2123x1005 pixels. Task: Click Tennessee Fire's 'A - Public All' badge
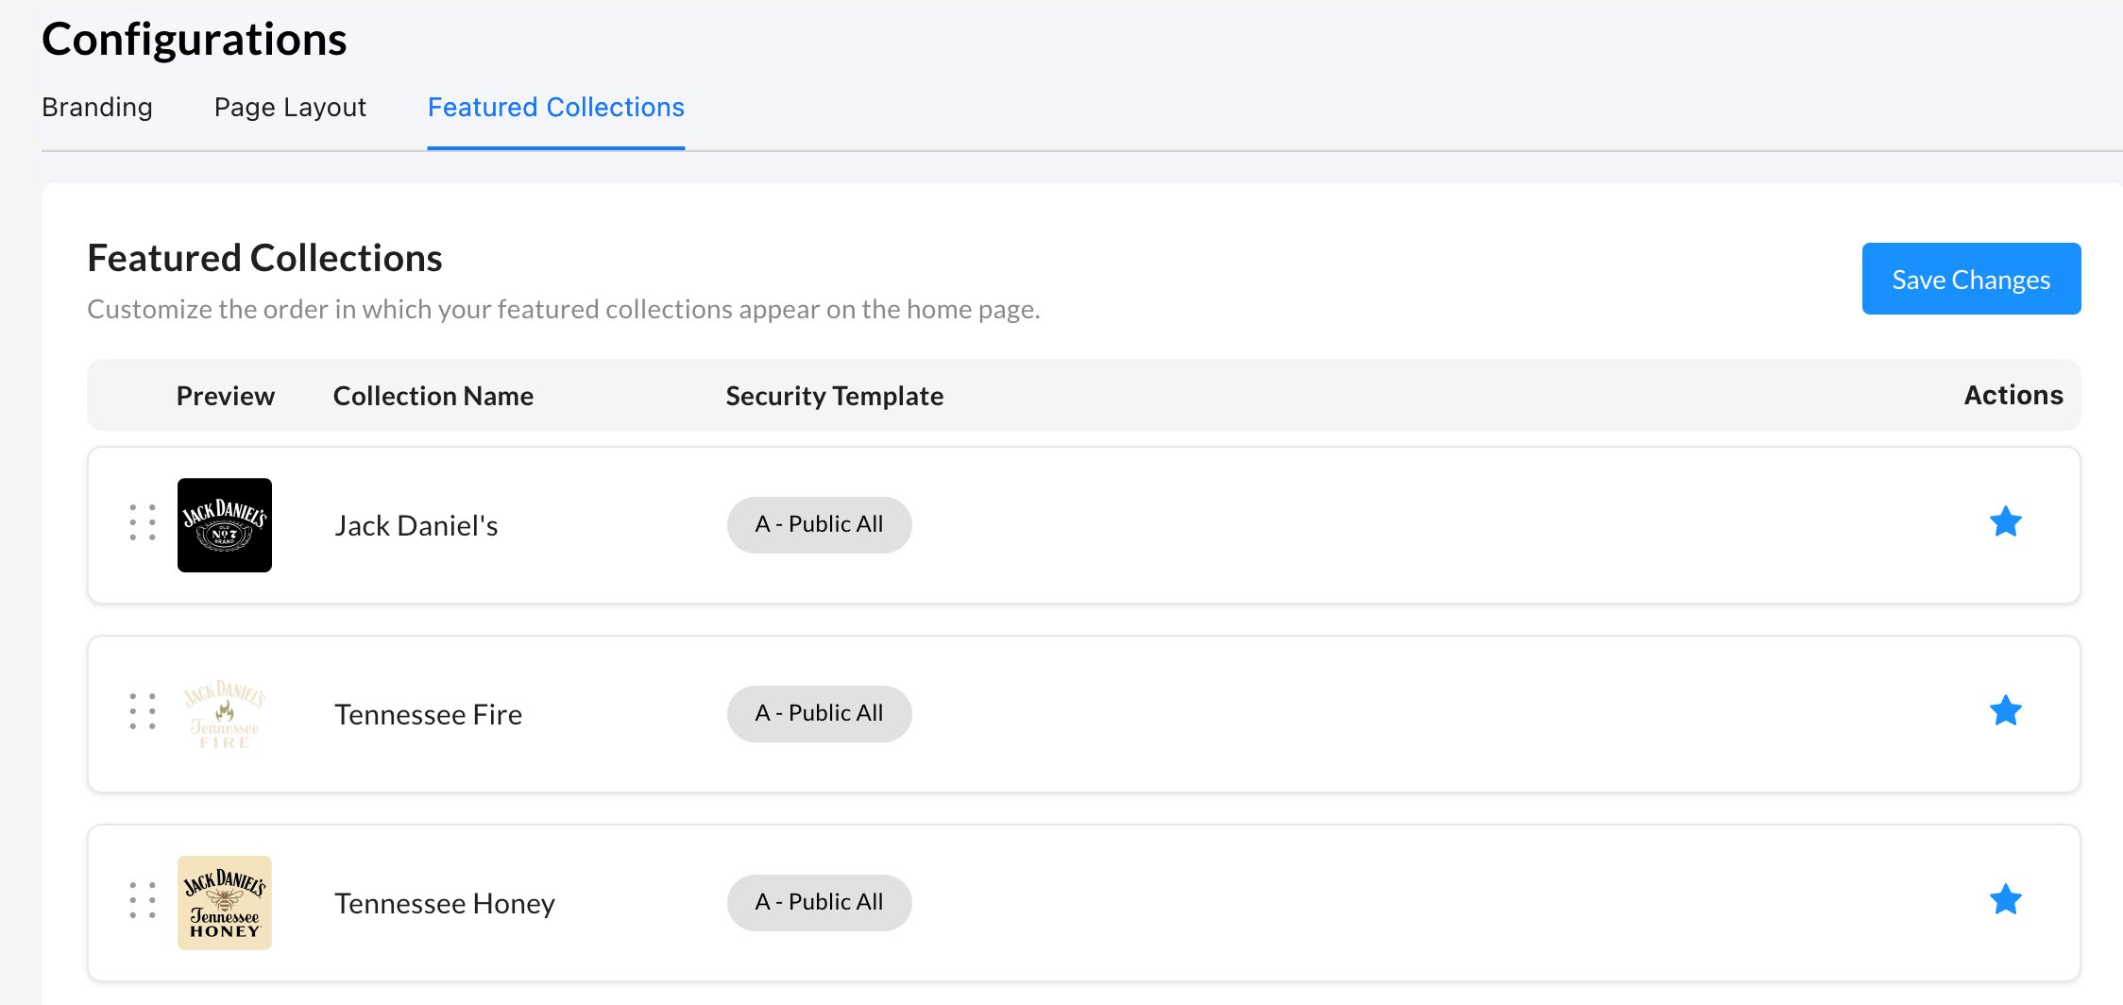click(x=819, y=714)
